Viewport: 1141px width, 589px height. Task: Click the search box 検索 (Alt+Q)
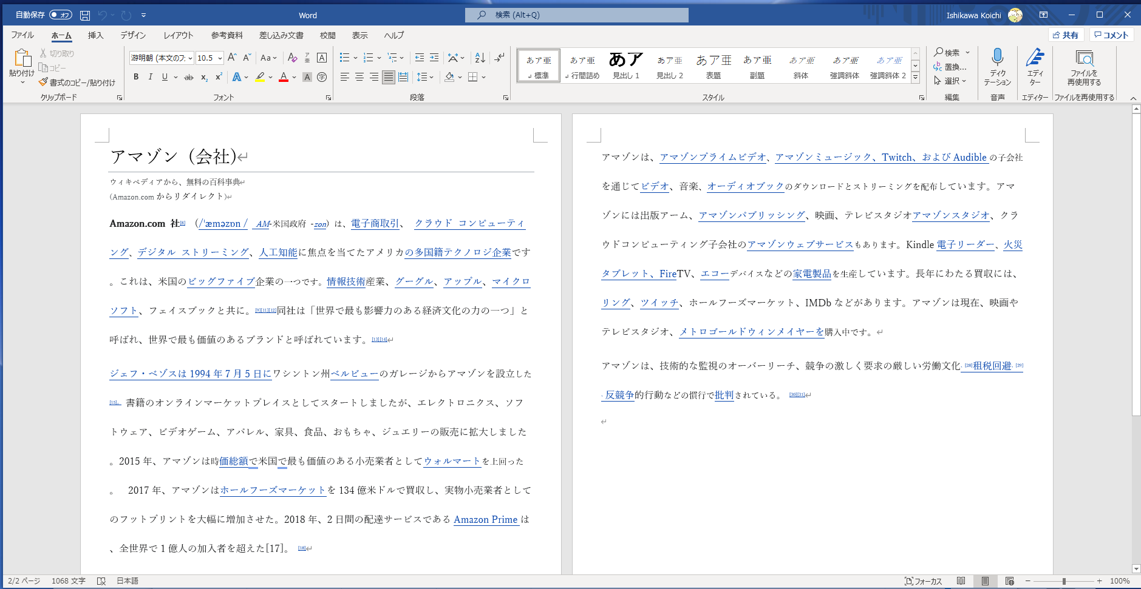click(577, 15)
